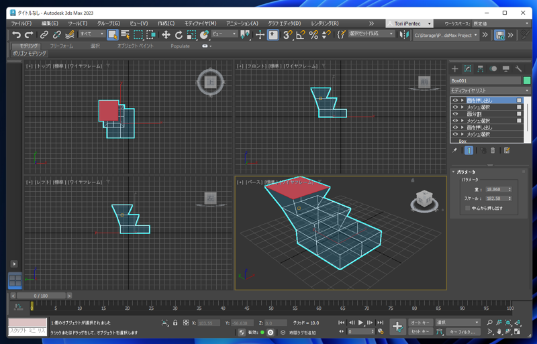Click the Redo arrow icon

(x=29, y=35)
